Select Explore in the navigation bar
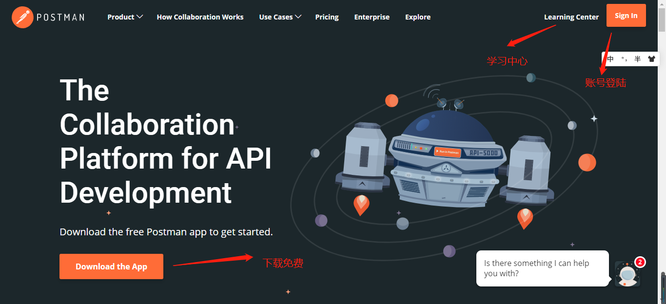This screenshot has width=666, height=304. click(418, 17)
